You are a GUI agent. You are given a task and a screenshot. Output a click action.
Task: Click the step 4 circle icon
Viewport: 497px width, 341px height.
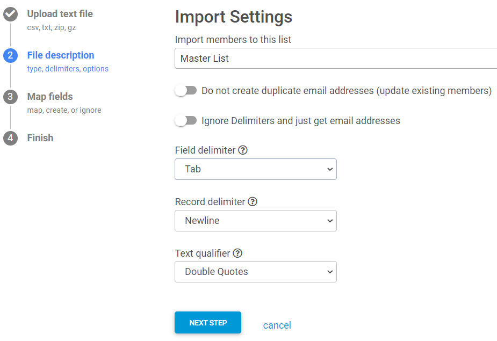(10, 139)
